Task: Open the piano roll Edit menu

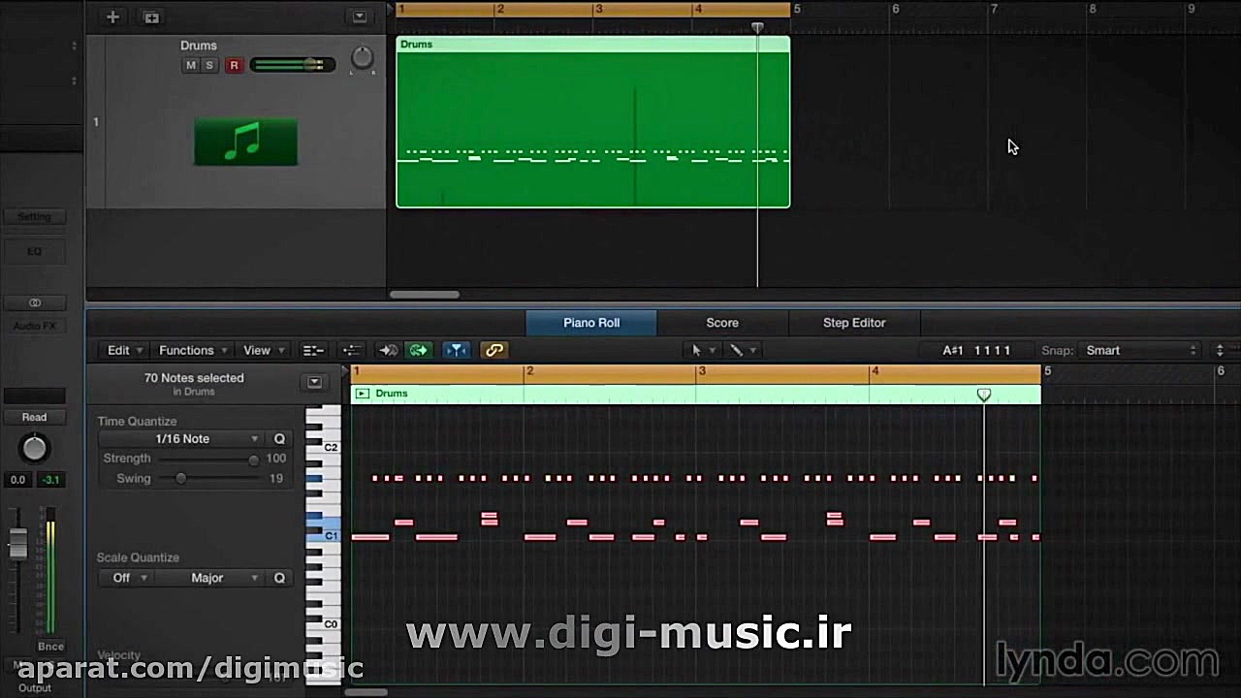Action: click(125, 350)
